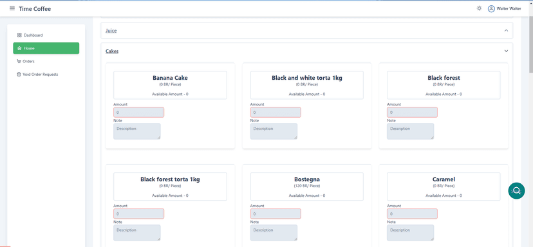Focus the Bostegna amount field

[x=276, y=214]
